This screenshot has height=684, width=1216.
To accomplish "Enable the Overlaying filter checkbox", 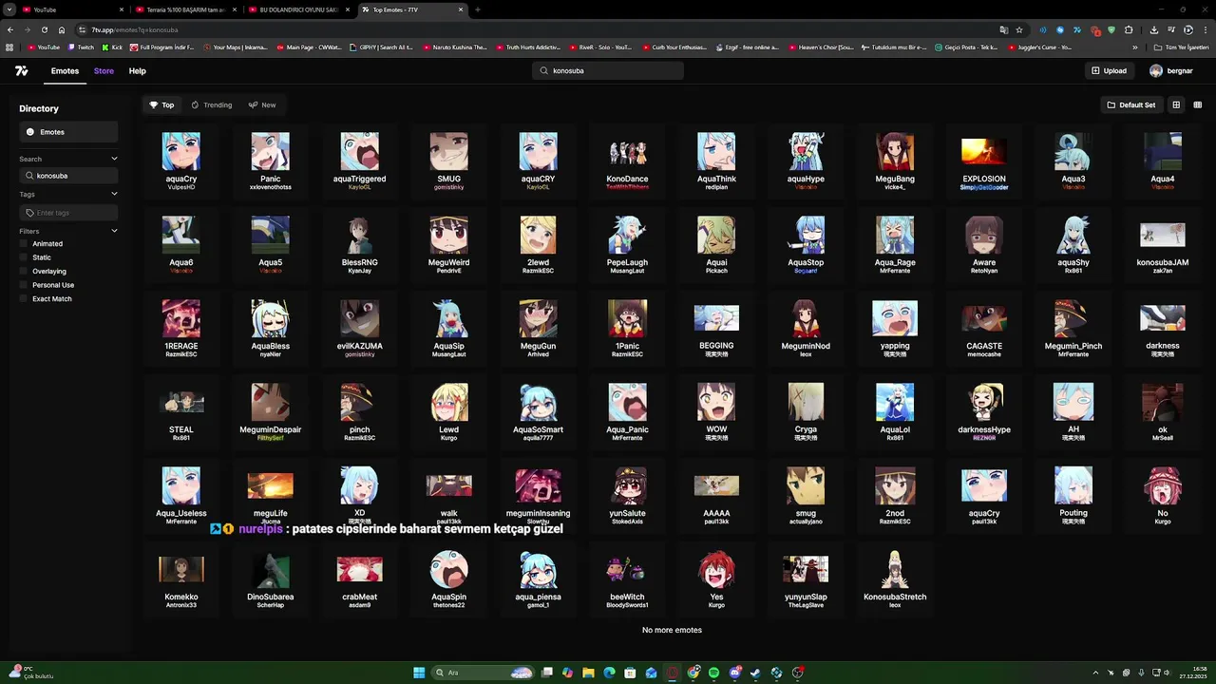I will [24, 271].
